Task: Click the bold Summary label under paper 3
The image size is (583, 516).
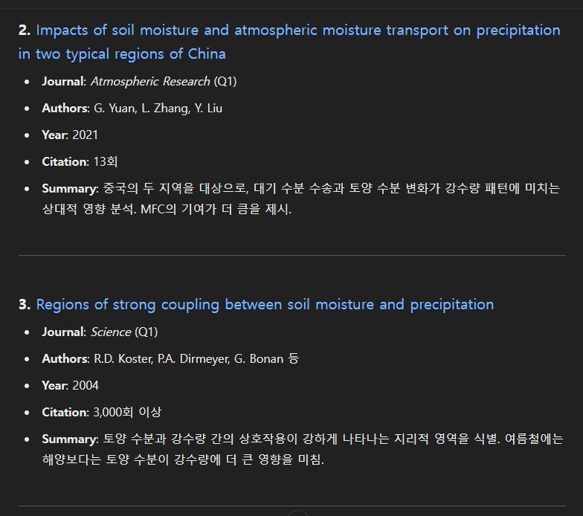Action: pos(70,439)
